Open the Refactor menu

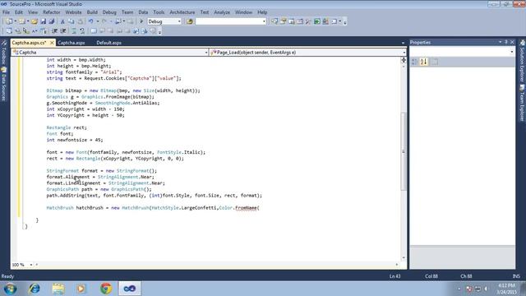point(51,12)
